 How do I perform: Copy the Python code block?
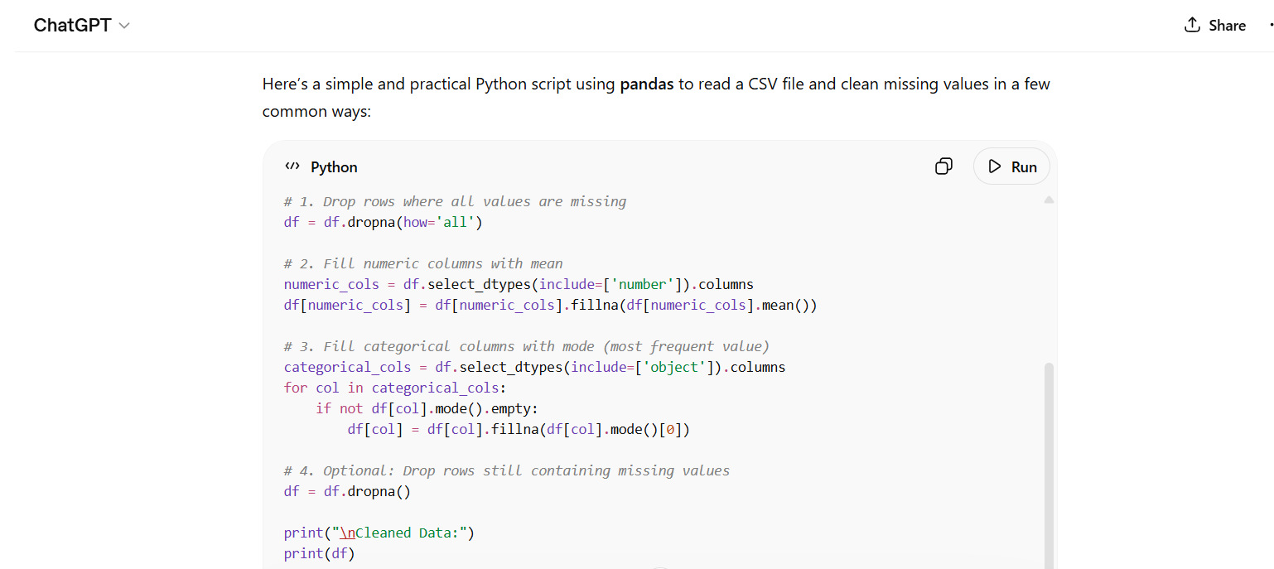point(943,166)
